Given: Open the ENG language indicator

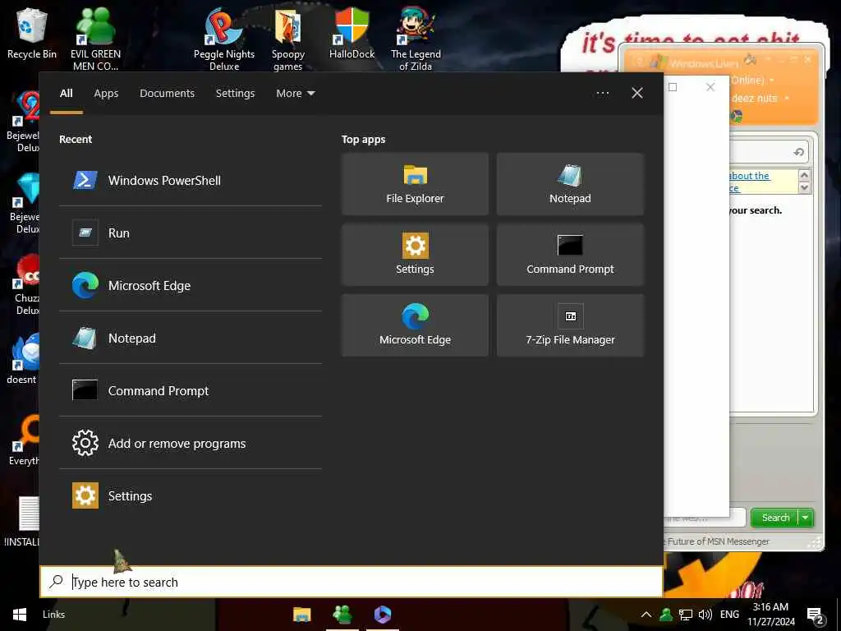Looking at the screenshot, I should point(729,615).
